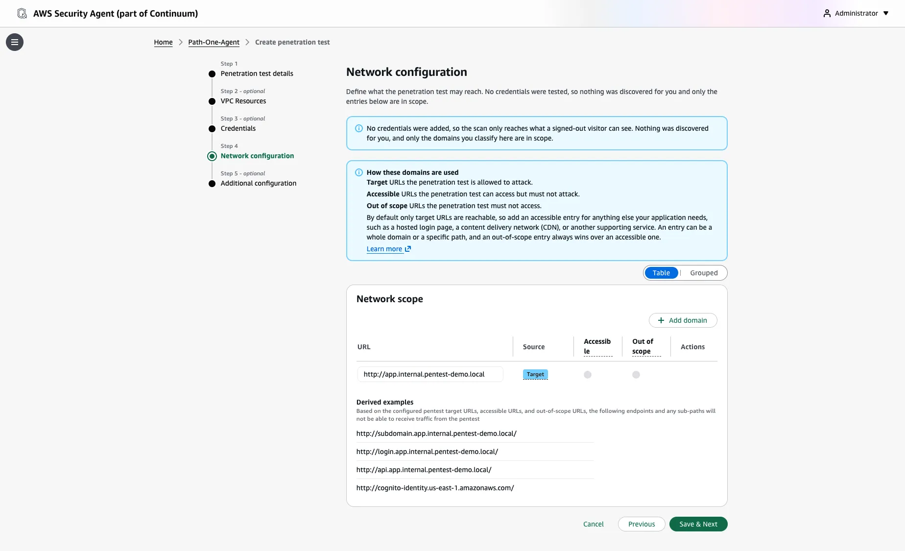
Task: Click the info icon beside How these domains are used
Action: pyautogui.click(x=358, y=172)
